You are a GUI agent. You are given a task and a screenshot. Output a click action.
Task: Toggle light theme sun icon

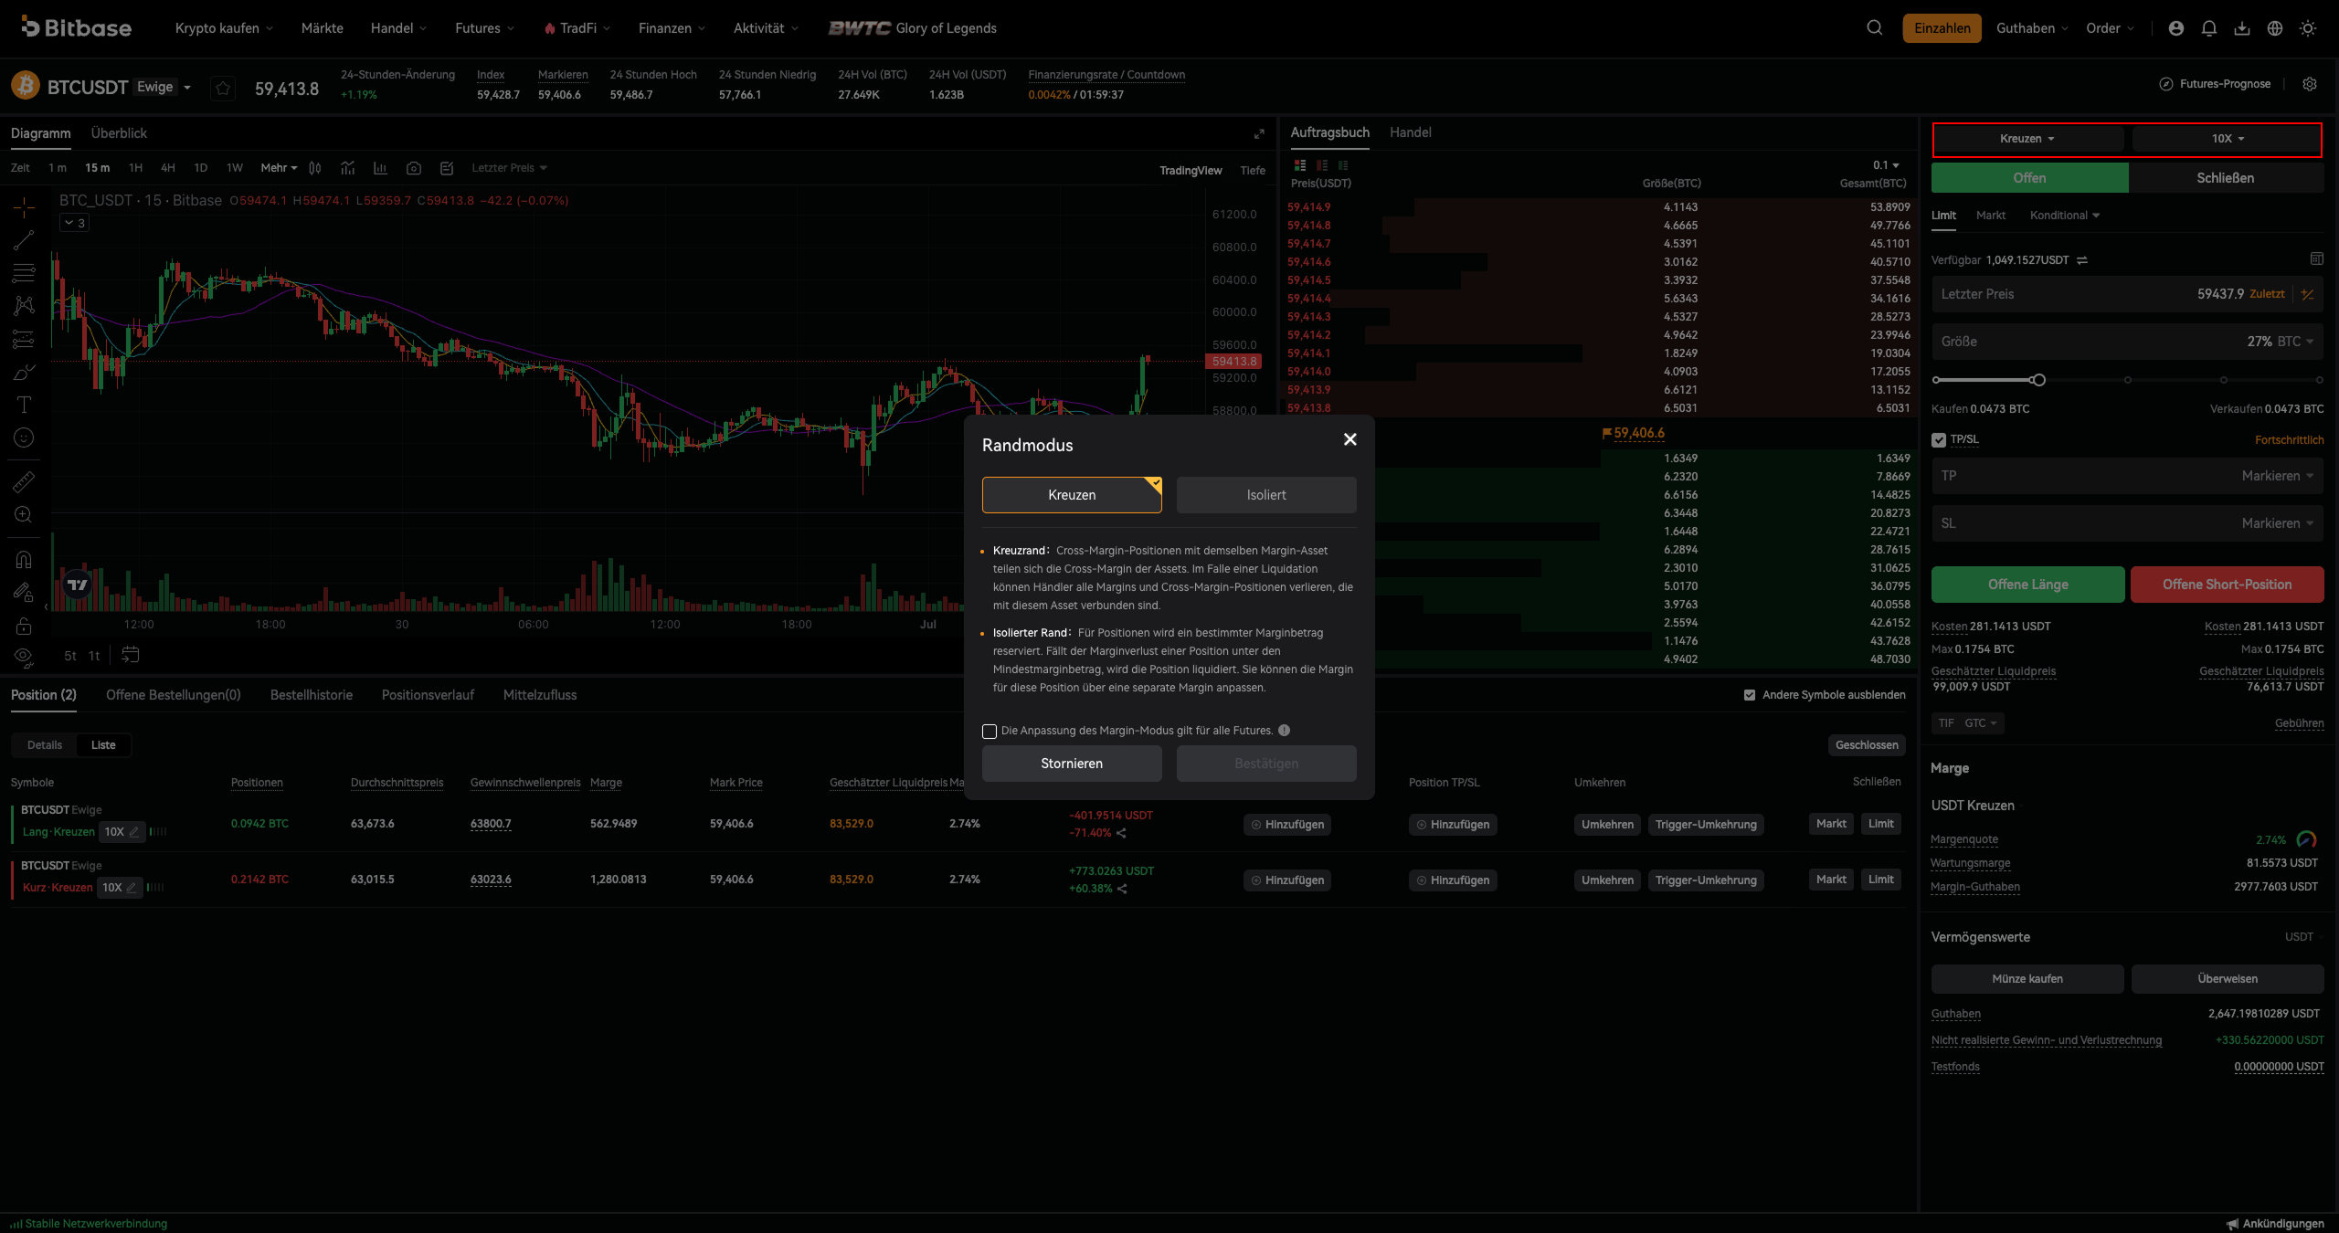click(x=2307, y=28)
